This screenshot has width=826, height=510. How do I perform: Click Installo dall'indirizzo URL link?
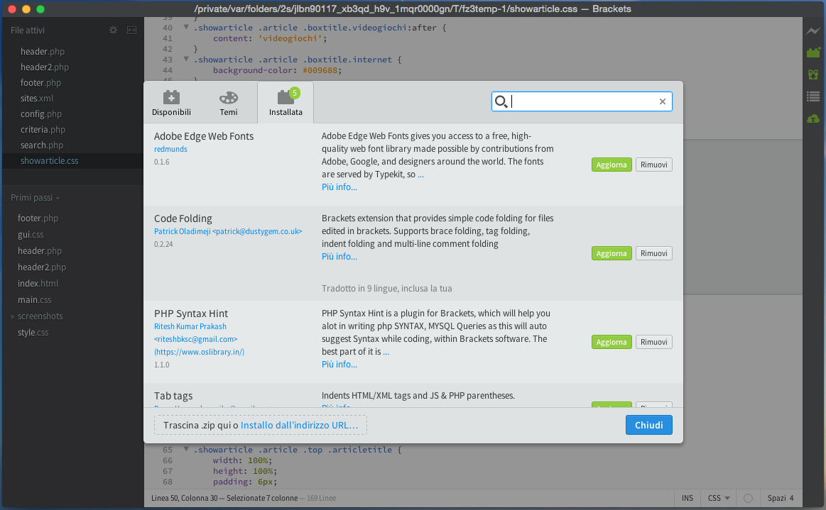(299, 426)
